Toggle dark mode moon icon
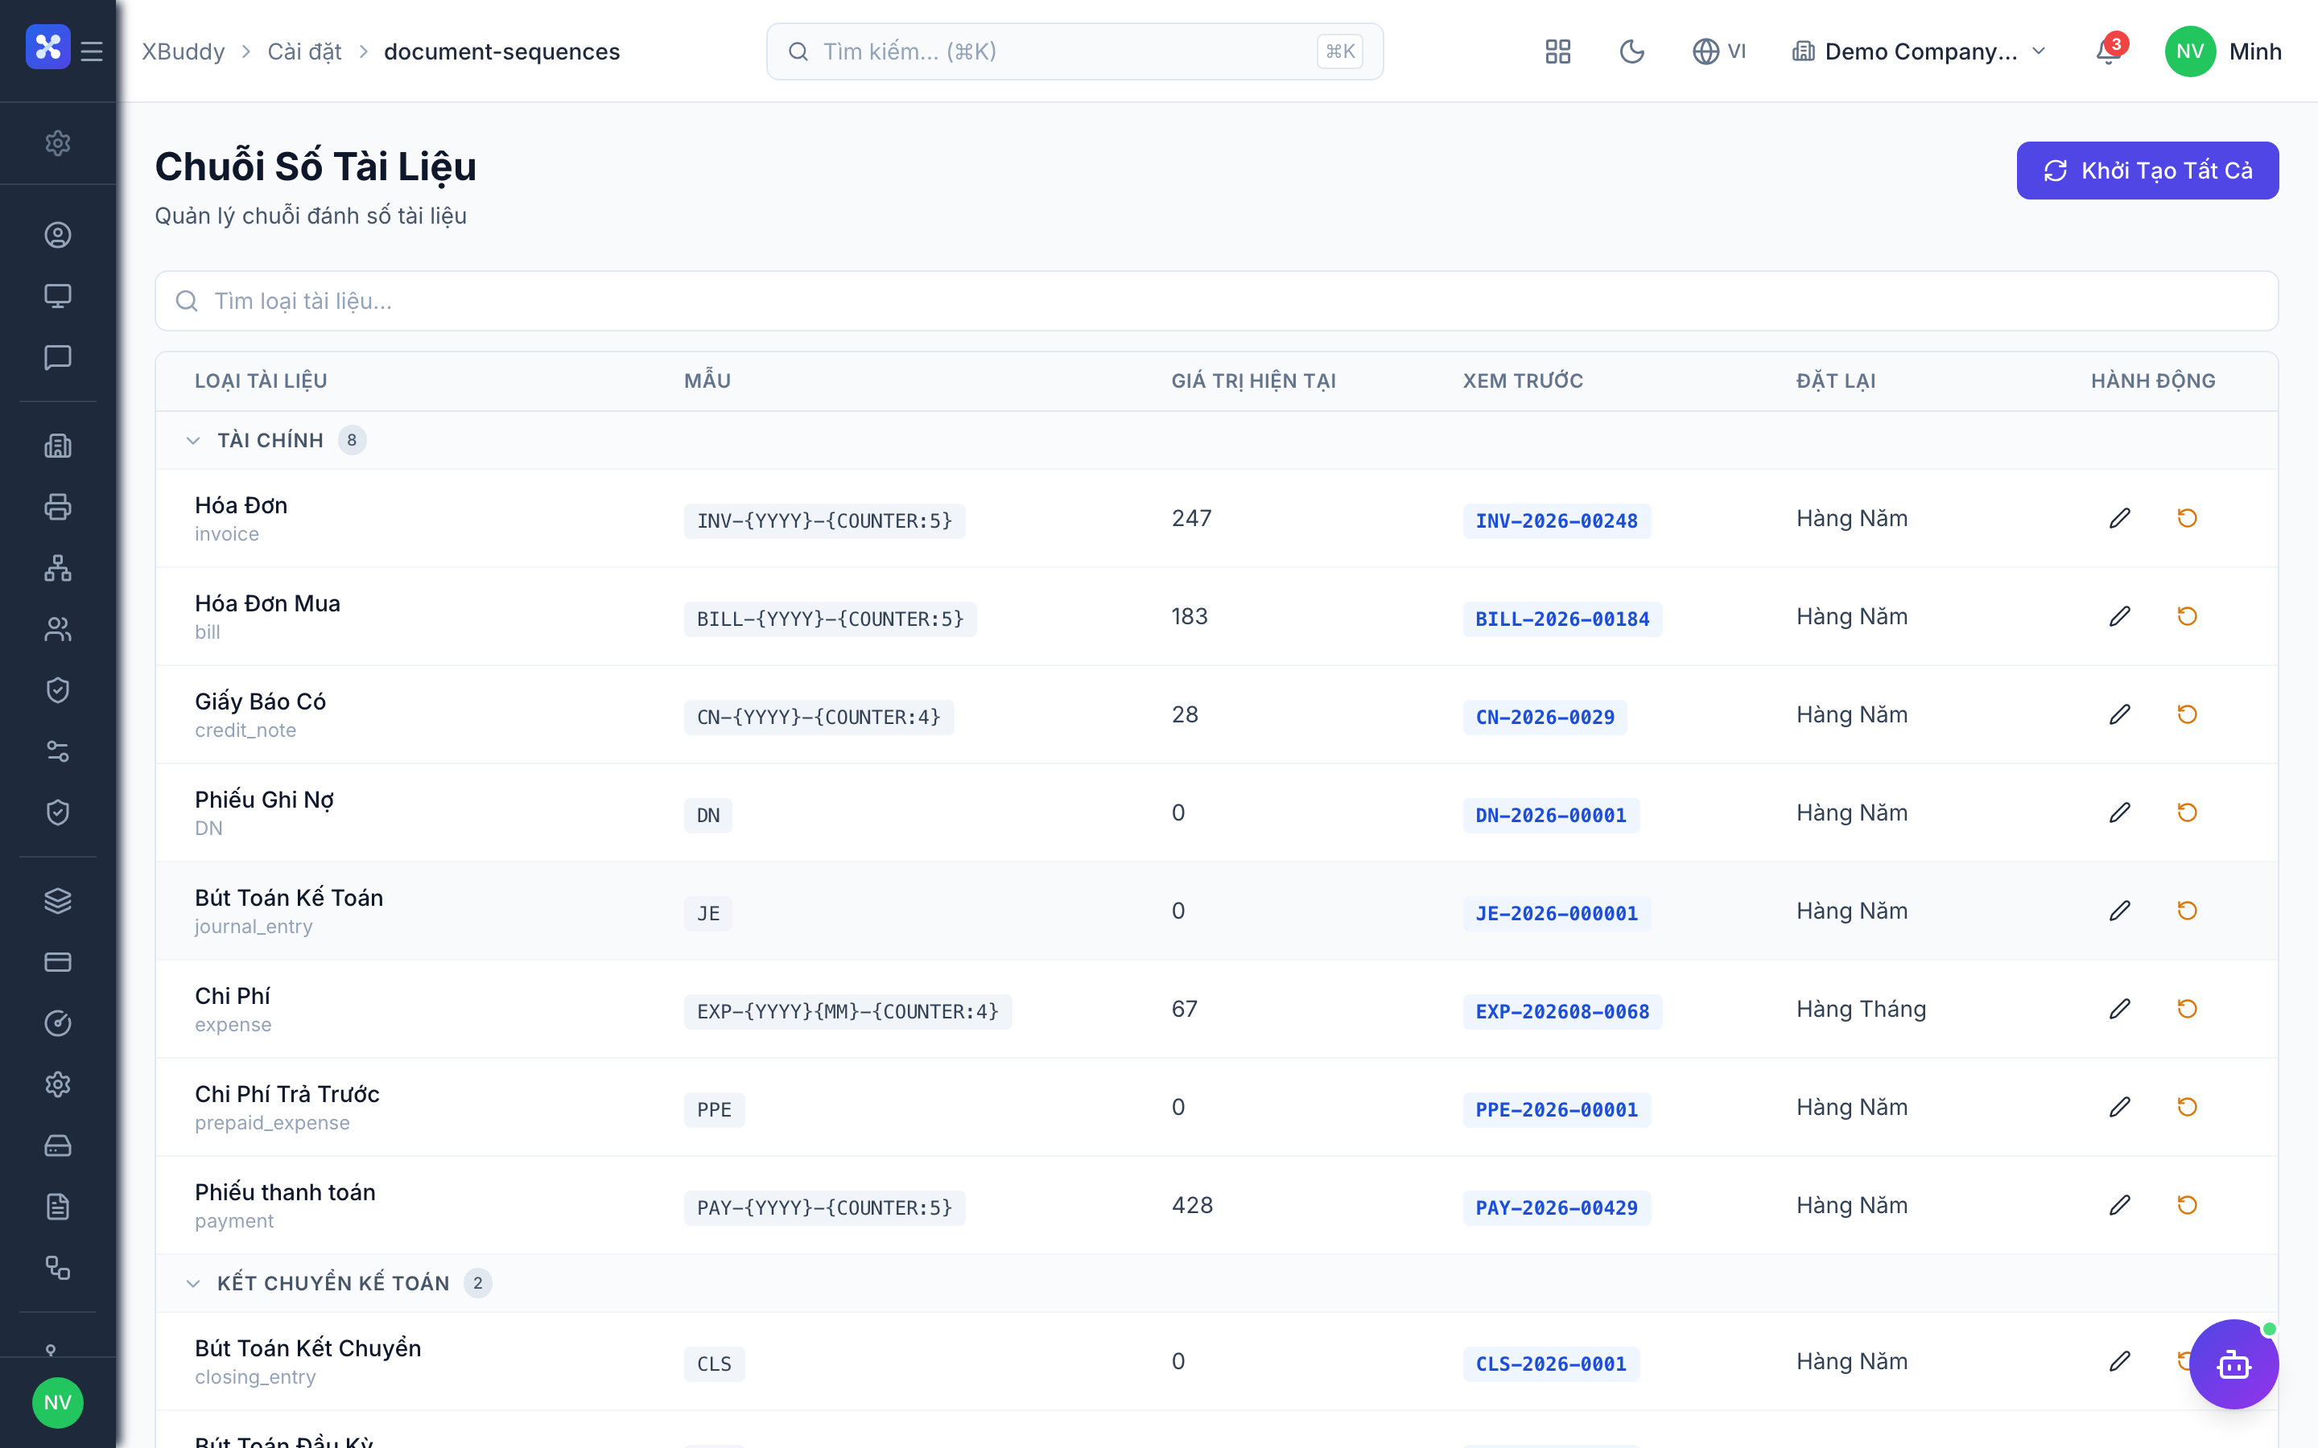Screen dimensions: 2318x1448 (1631, 51)
